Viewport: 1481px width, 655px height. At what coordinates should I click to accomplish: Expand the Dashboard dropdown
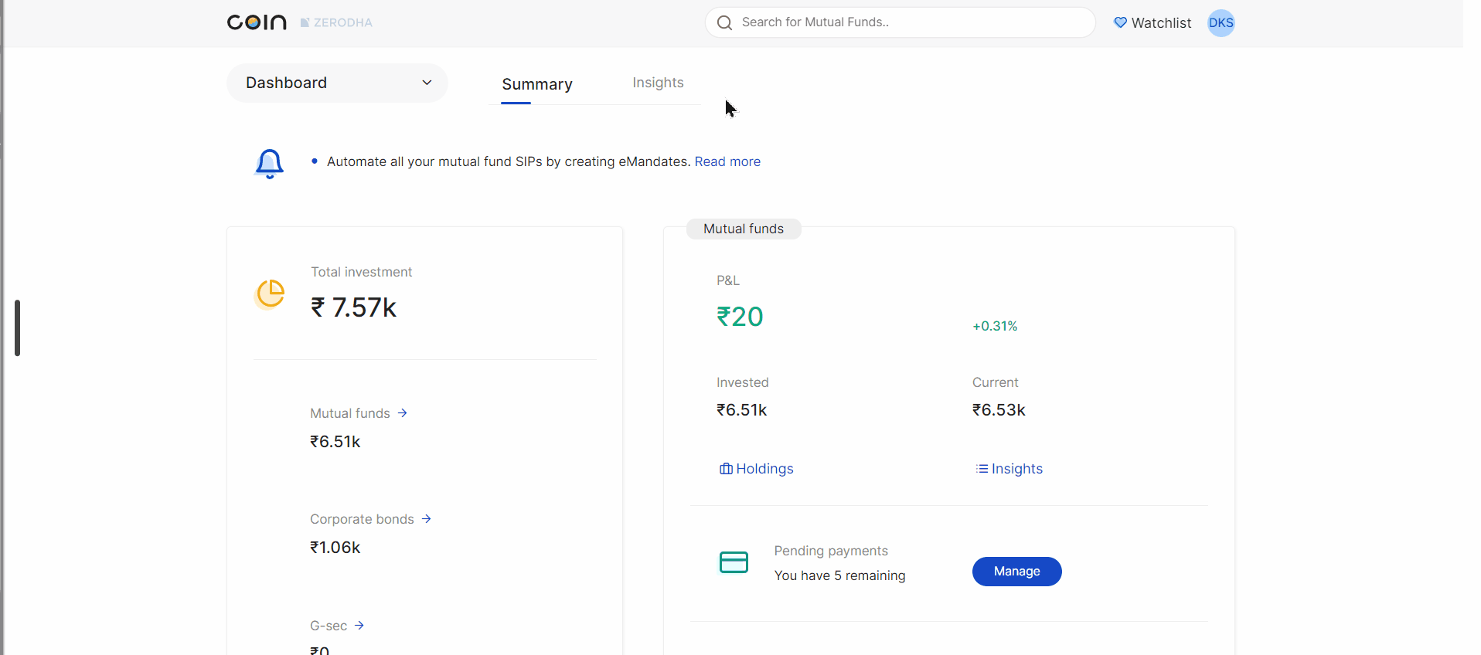tap(337, 83)
